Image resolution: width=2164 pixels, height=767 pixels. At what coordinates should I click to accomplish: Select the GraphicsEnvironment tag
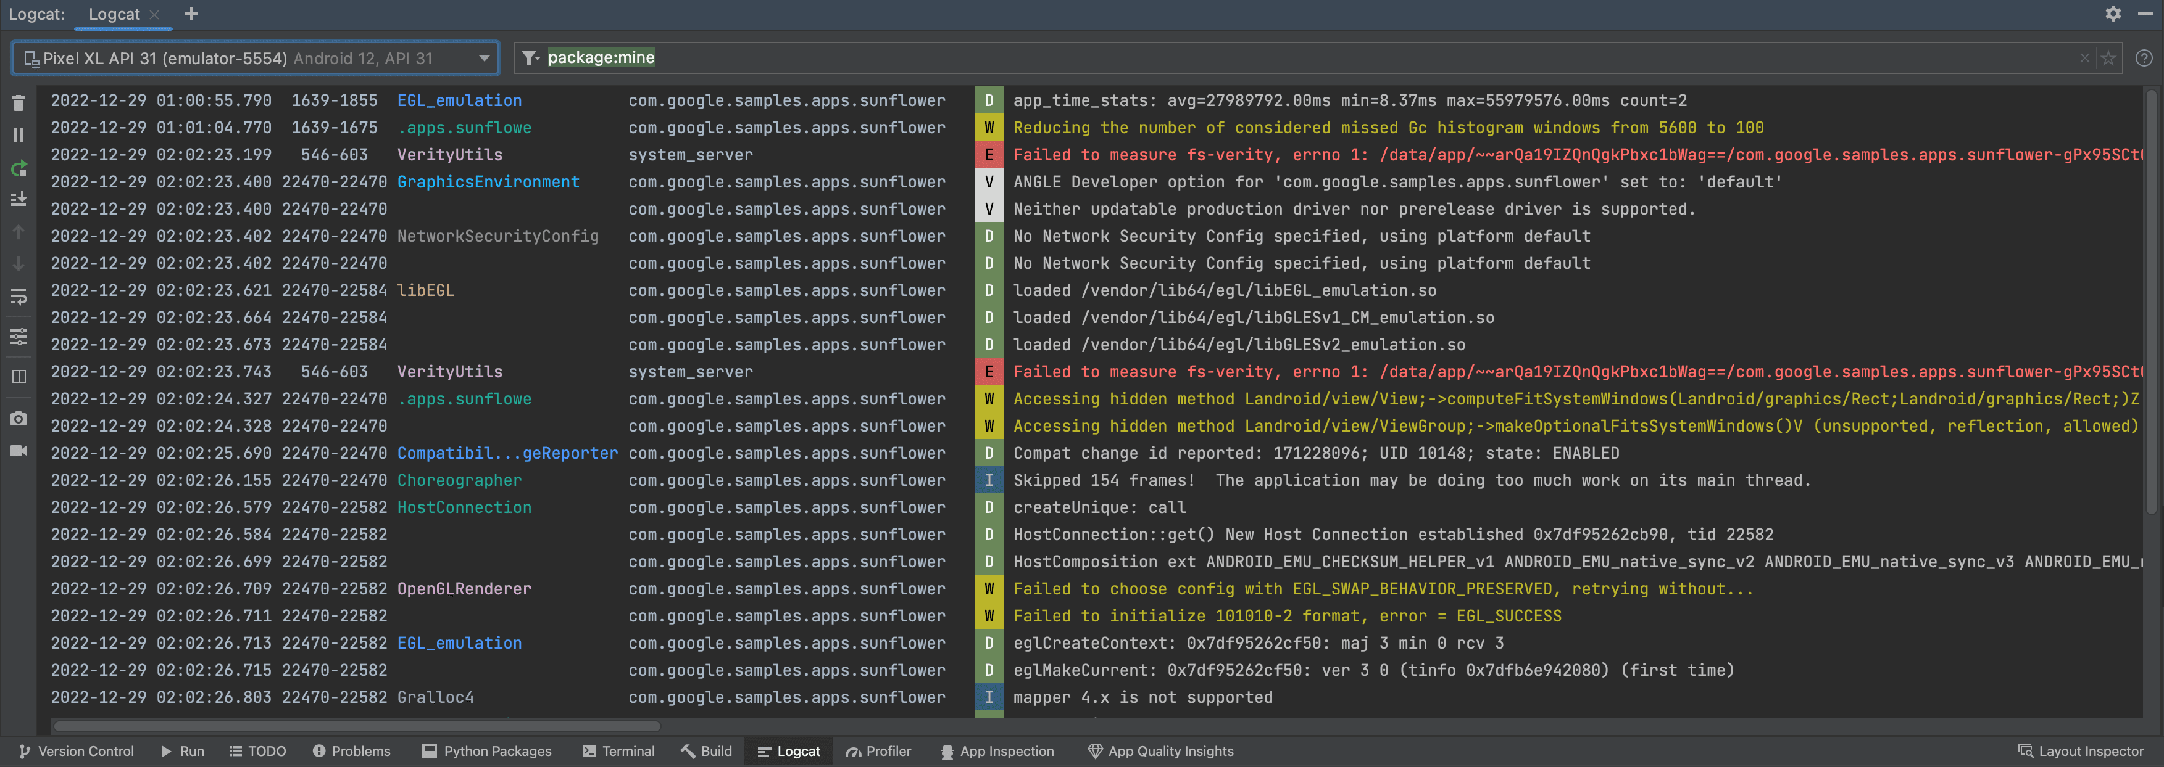(488, 182)
